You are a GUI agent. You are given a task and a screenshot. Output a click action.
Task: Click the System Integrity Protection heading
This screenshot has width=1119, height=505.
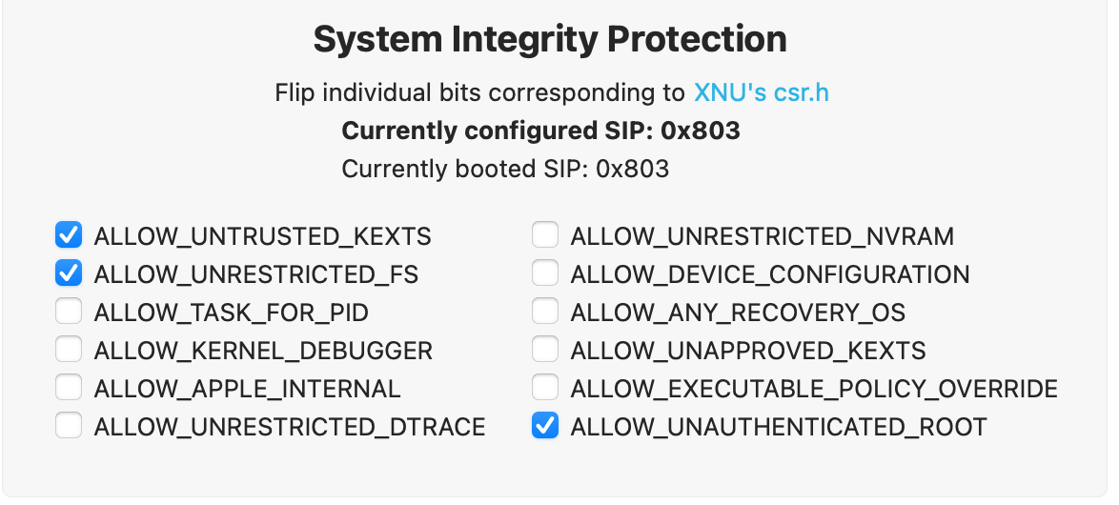coord(550,40)
